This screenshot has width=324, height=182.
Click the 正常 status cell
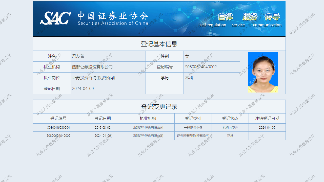click(x=230, y=136)
